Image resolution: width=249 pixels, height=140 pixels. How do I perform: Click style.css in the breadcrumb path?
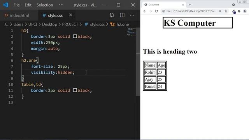point(97,24)
